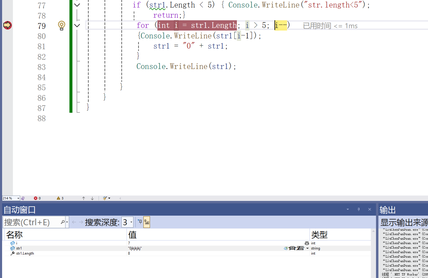Show the 3 warnings indicator
Image resolution: width=428 pixels, height=278 pixels.
click(x=60, y=198)
